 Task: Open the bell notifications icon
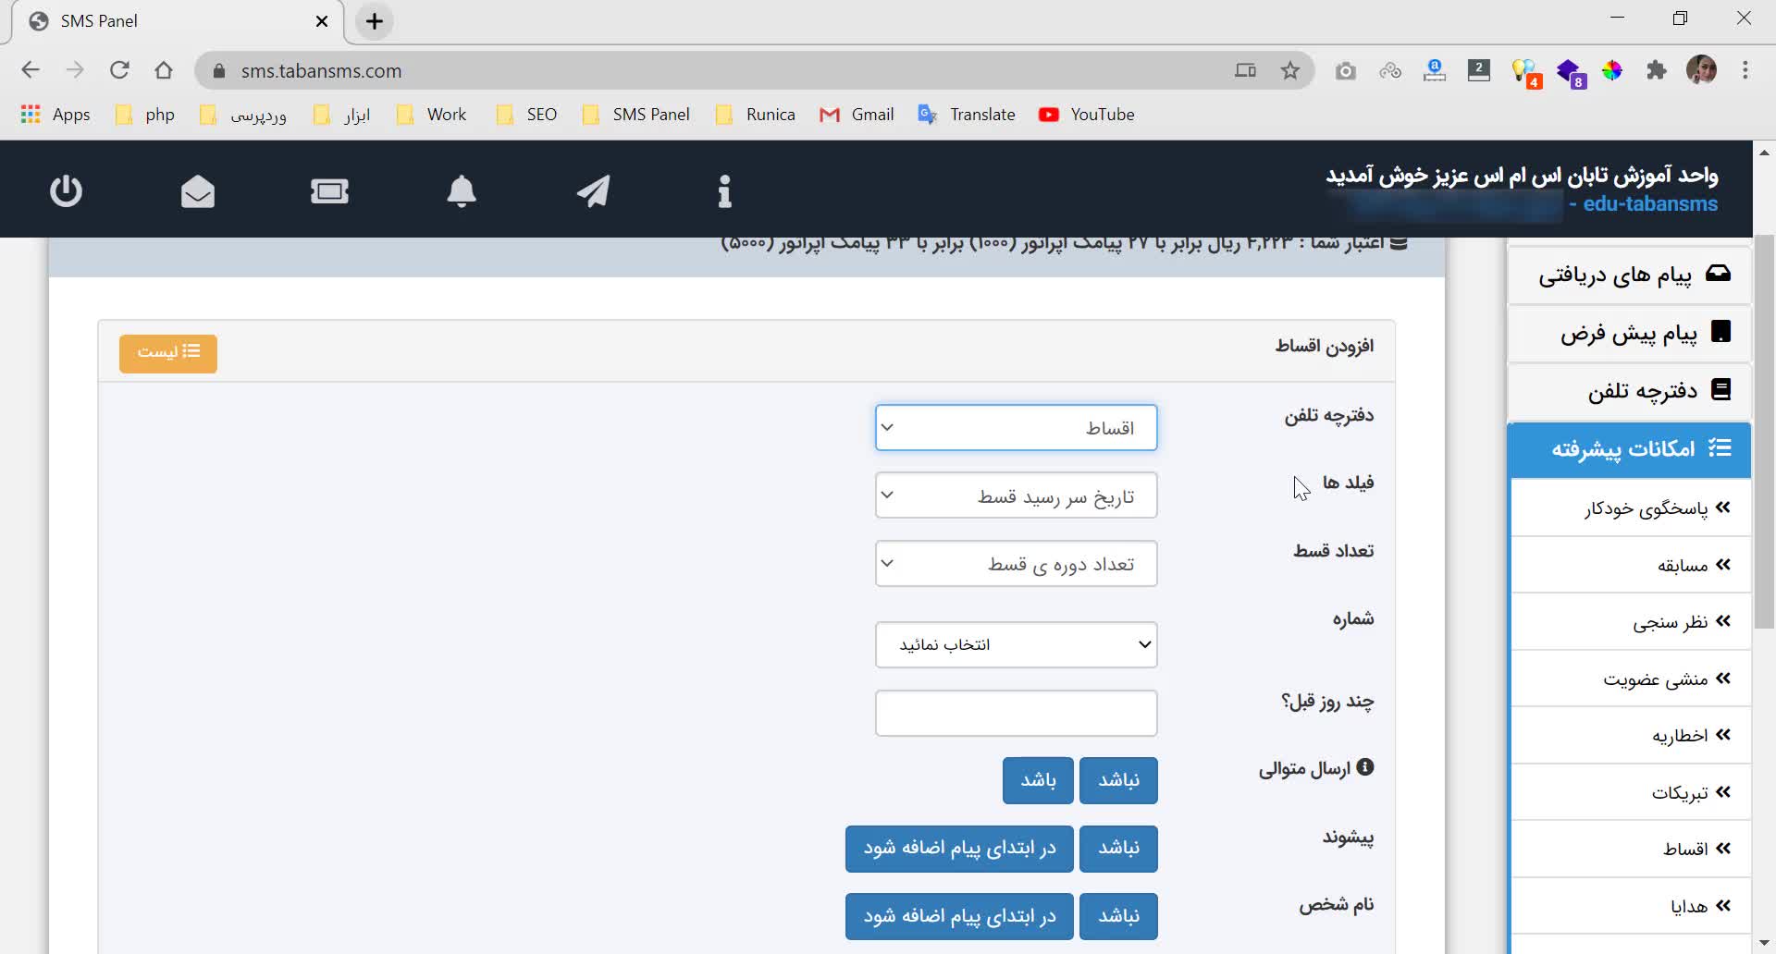461,191
